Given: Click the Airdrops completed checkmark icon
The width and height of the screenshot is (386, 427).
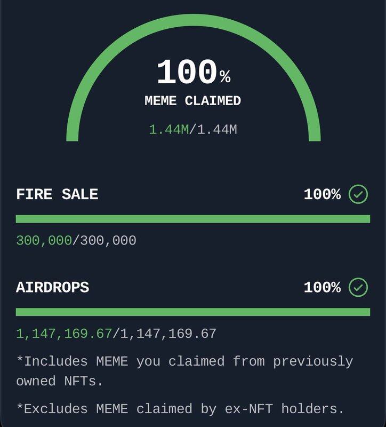Looking at the screenshot, I should (x=358, y=287).
